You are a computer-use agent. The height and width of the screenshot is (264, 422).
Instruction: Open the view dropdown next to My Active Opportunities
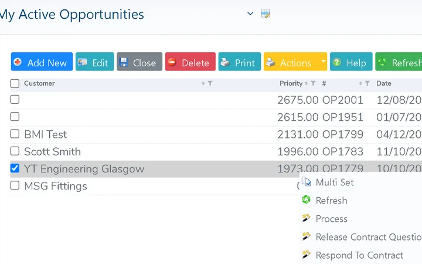pos(250,13)
